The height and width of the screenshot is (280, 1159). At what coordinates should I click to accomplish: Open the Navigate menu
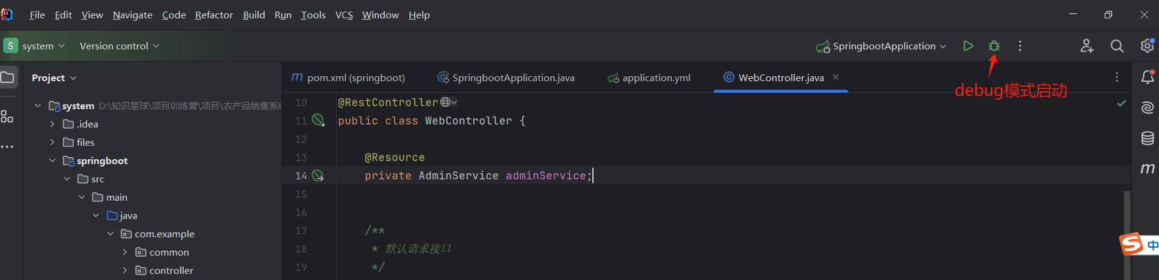[x=132, y=15]
